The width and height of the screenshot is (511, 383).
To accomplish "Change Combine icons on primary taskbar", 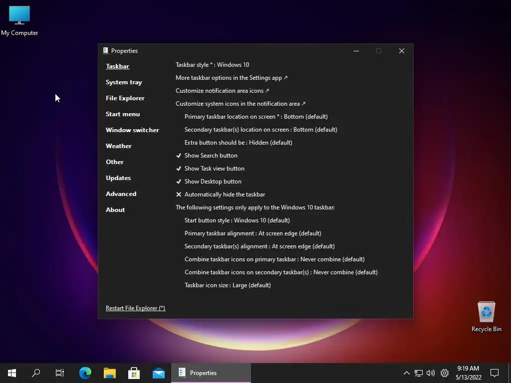I will (x=274, y=259).
